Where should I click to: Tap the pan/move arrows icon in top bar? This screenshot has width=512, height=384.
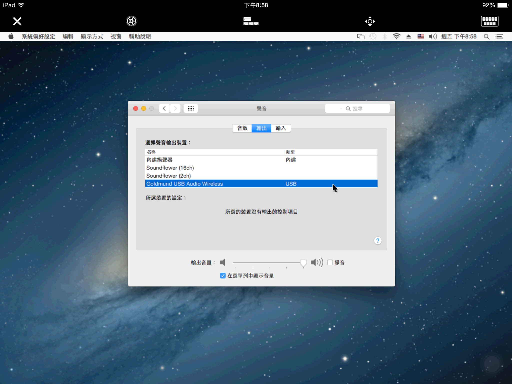coord(370,21)
